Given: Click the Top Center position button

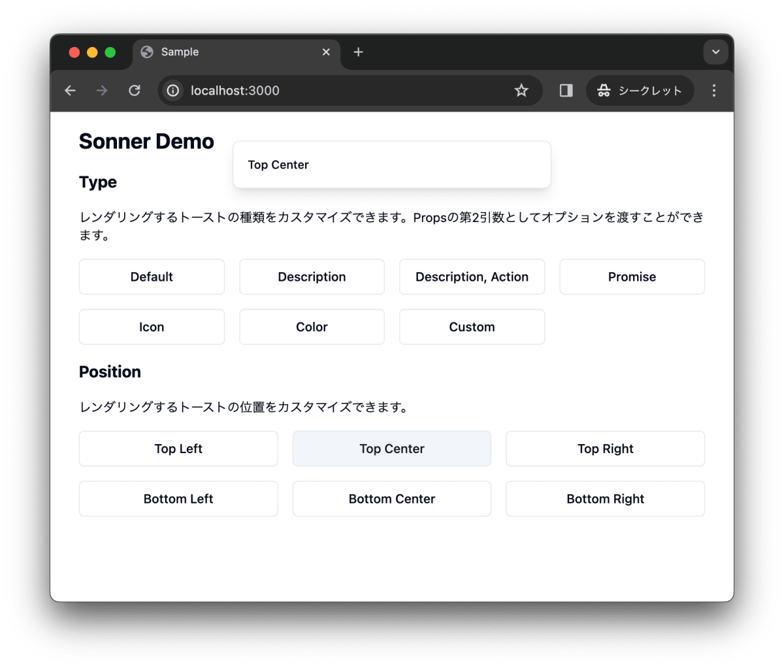Looking at the screenshot, I should [392, 449].
